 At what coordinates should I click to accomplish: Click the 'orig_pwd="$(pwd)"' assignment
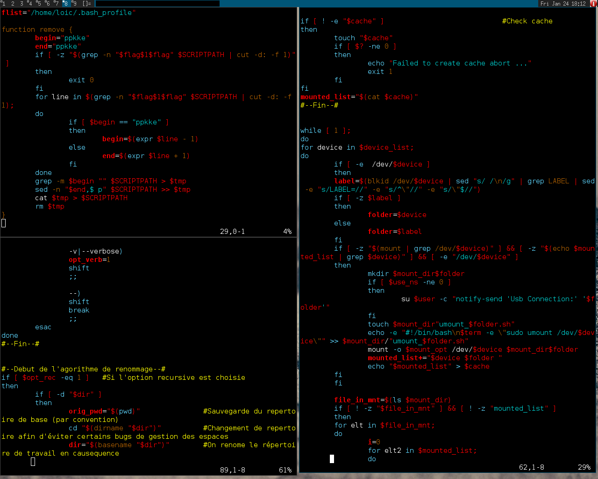(104, 411)
